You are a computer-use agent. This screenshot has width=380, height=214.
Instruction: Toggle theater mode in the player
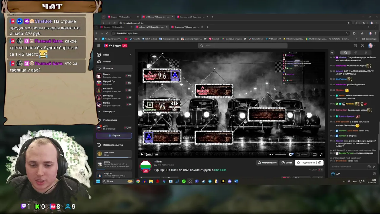pyautogui.click(x=314, y=154)
